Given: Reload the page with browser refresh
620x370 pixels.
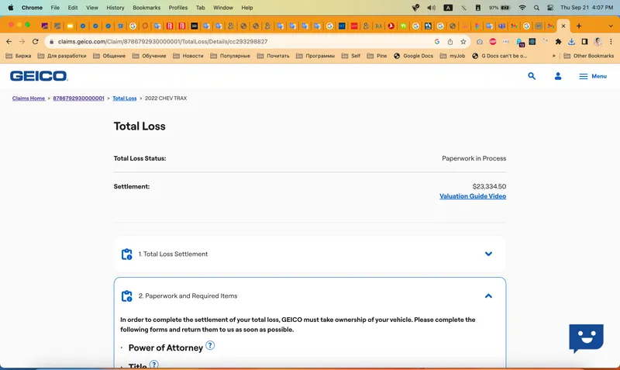Looking at the screenshot, I should [x=36, y=41].
